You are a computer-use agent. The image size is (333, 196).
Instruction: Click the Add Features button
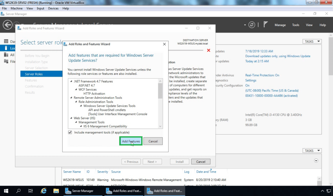(131, 141)
